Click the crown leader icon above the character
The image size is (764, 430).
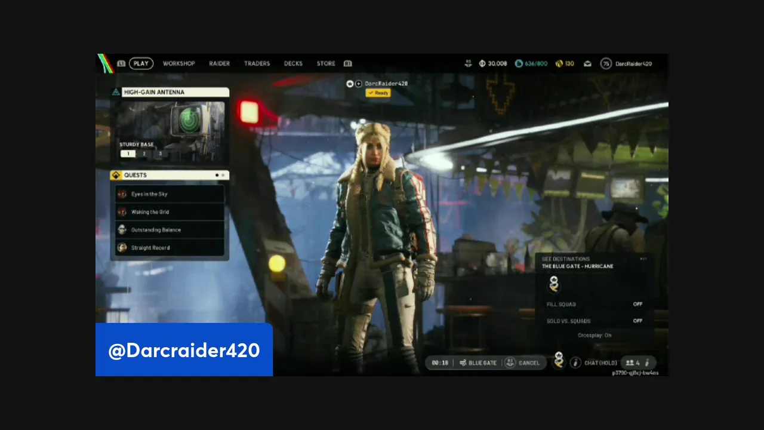(x=350, y=84)
